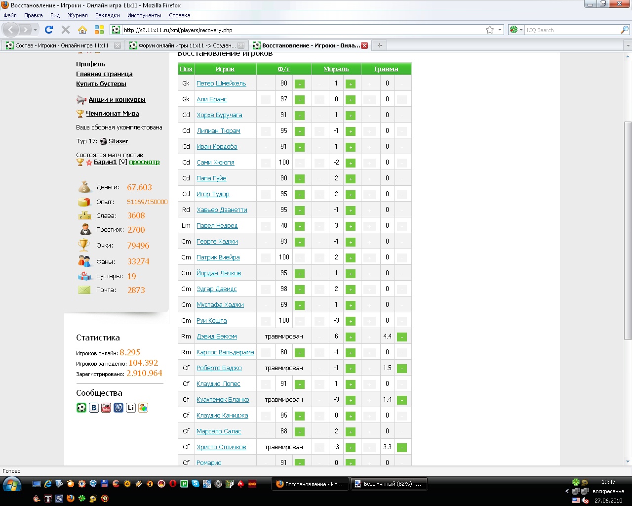Screen dimensions: 632x506
Task: Switch to the 'Форум онлайн игры 11x11' tab
Action: pyautogui.click(x=187, y=45)
